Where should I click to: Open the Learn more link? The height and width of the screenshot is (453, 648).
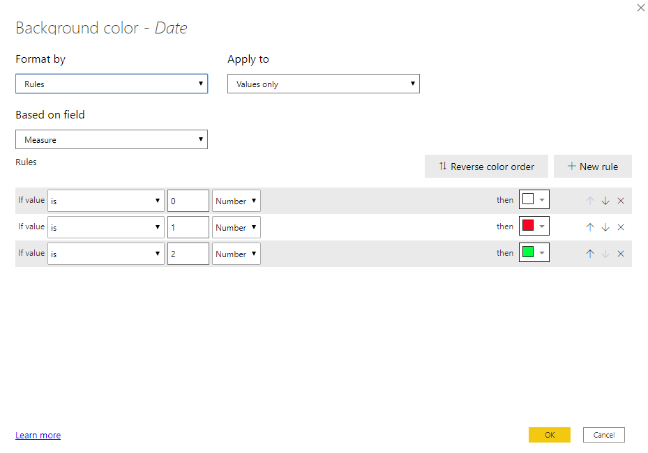tap(38, 436)
